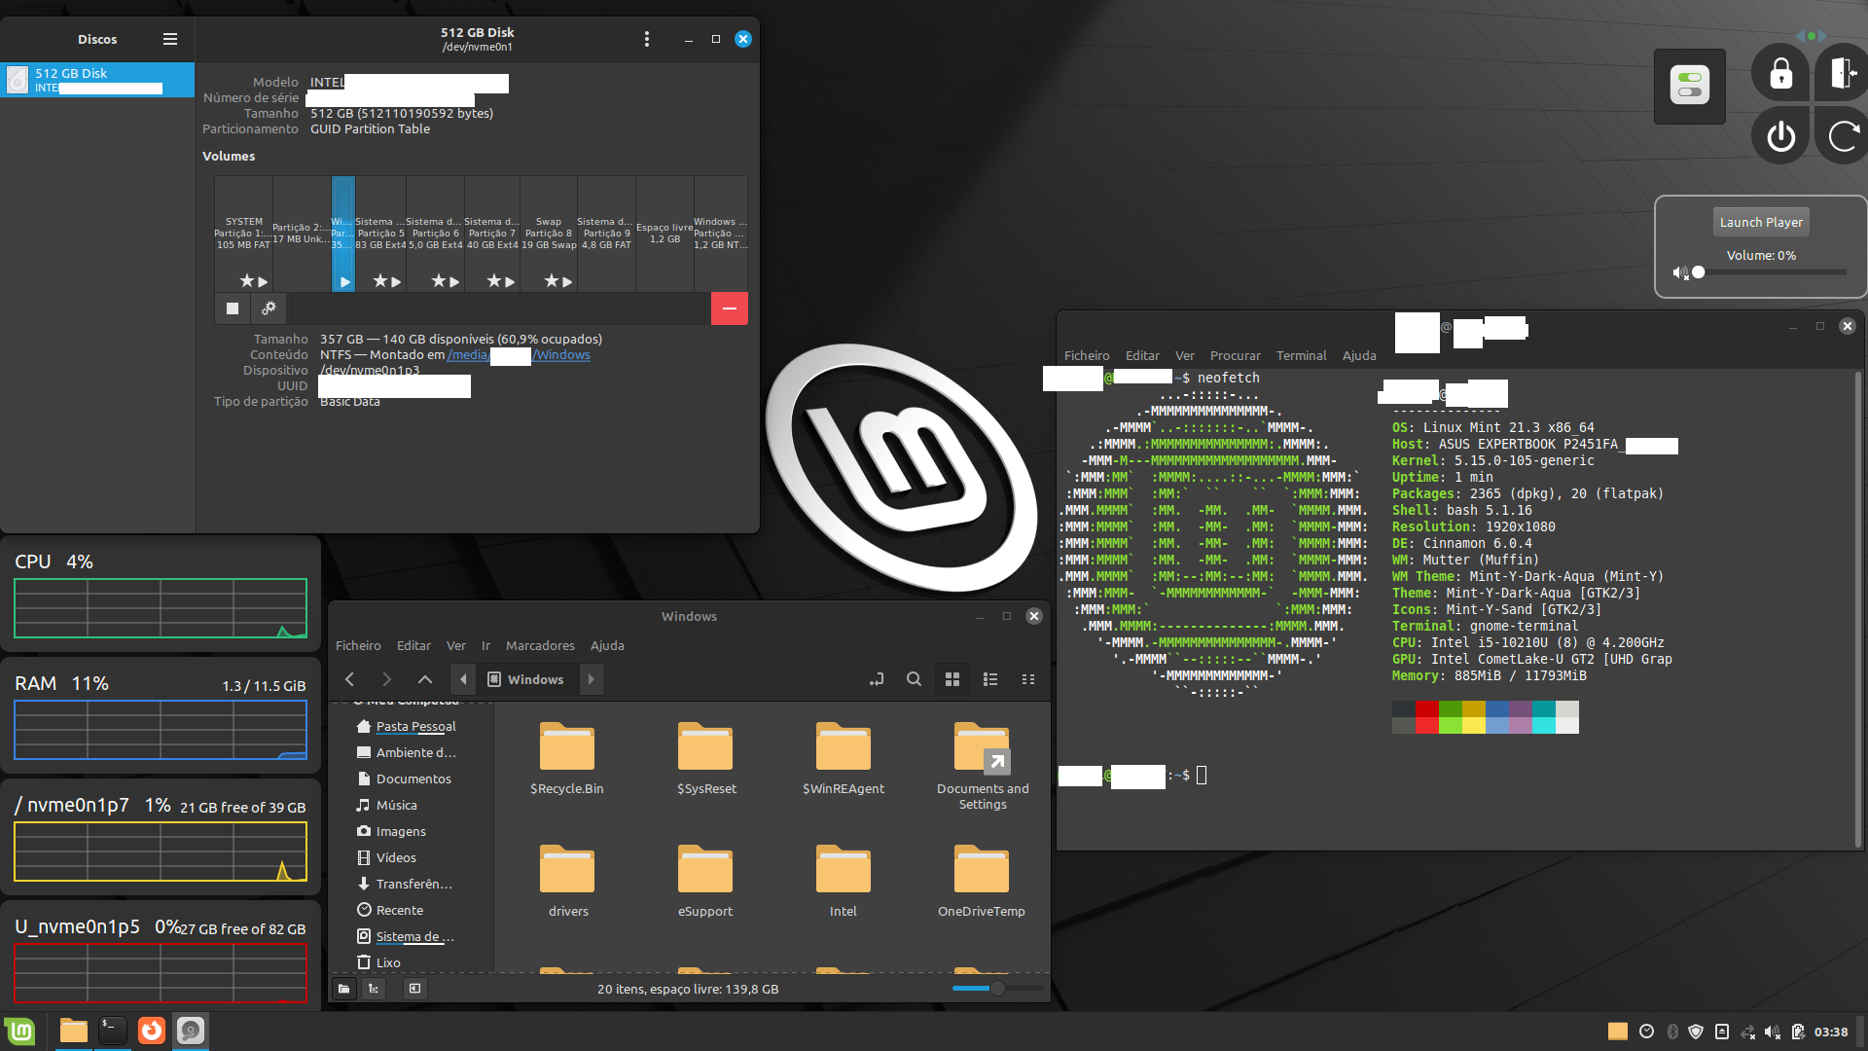
Task: Click the Launch Player button
Action: (x=1760, y=222)
